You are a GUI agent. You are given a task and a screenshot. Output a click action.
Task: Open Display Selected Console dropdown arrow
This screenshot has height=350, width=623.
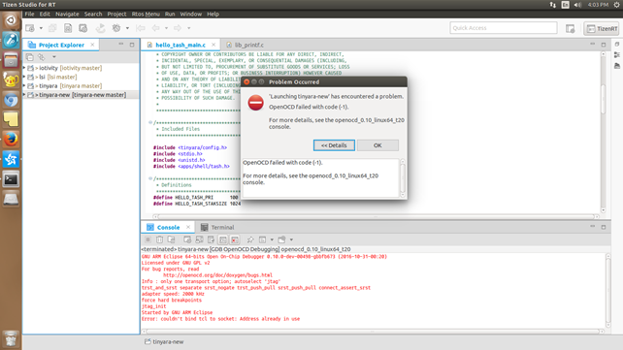272,239
